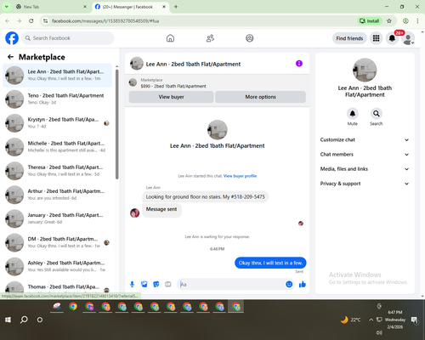Open the Chrome profile icon in toolbar
This screenshot has height=340, width=425.
tap(405, 21)
